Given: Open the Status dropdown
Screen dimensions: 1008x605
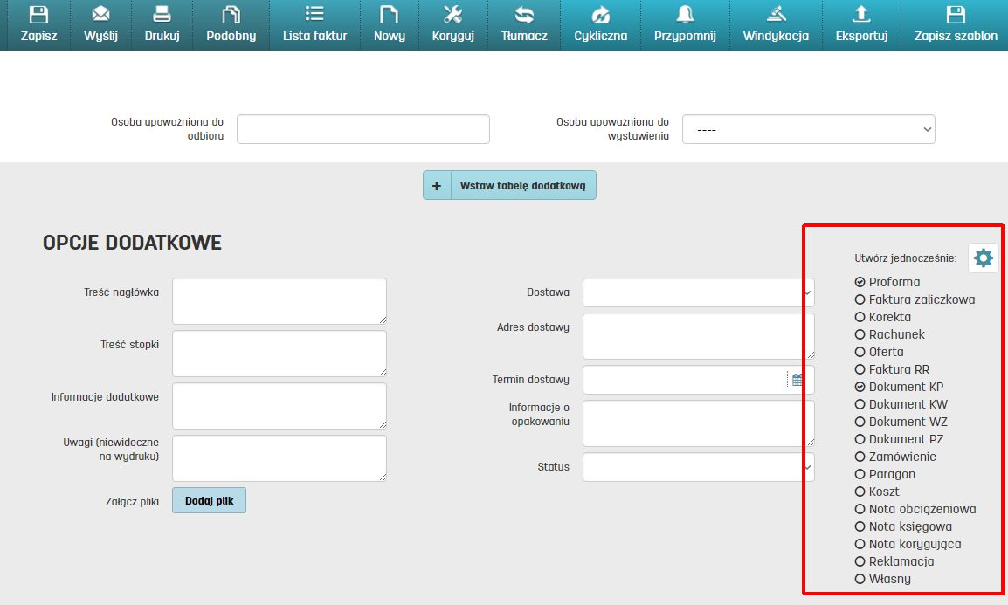Looking at the screenshot, I should [698, 467].
